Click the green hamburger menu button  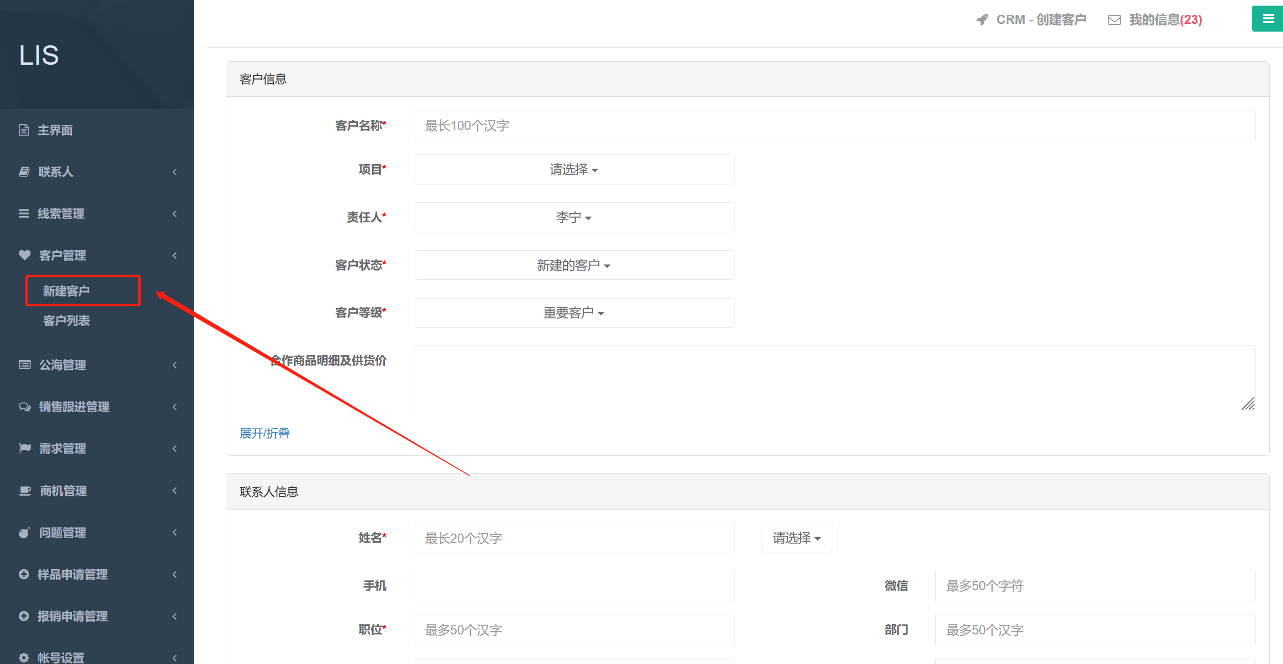click(x=1268, y=19)
